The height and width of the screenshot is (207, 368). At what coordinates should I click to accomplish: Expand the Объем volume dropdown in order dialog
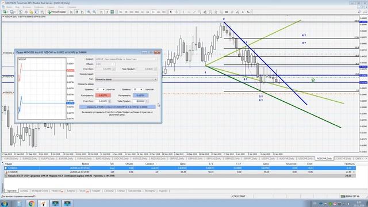(114, 64)
